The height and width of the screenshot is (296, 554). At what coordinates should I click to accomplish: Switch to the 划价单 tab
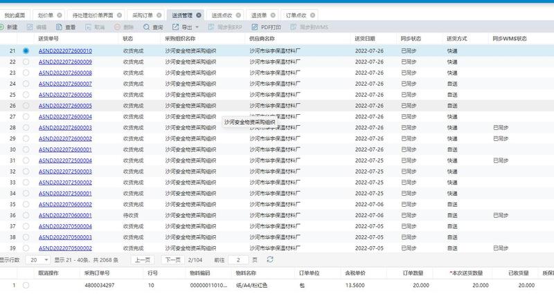[x=45, y=15]
